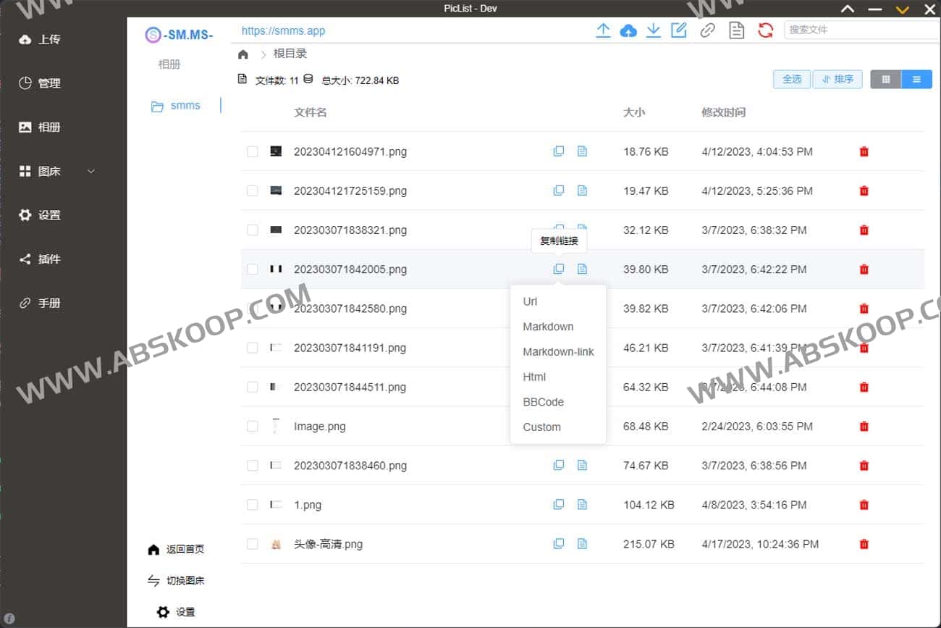Click the download icon in the top toolbar
Screen dimensions: 941x628
pos(654,30)
